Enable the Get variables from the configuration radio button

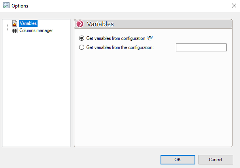(82, 47)
